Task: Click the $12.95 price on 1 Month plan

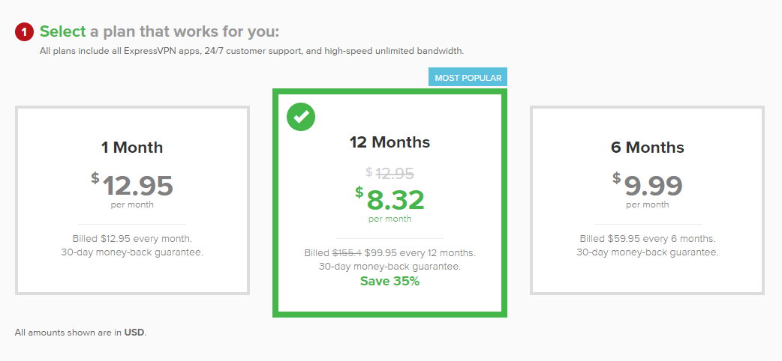Action: pyautogui.click(x=132, y=186)
